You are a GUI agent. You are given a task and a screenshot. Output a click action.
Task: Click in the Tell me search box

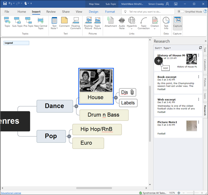coord(148,12)
